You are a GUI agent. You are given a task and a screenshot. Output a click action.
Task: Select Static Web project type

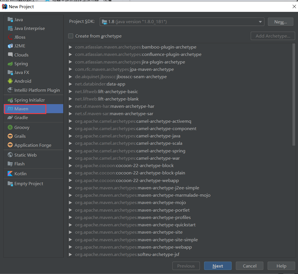(34, 155)
